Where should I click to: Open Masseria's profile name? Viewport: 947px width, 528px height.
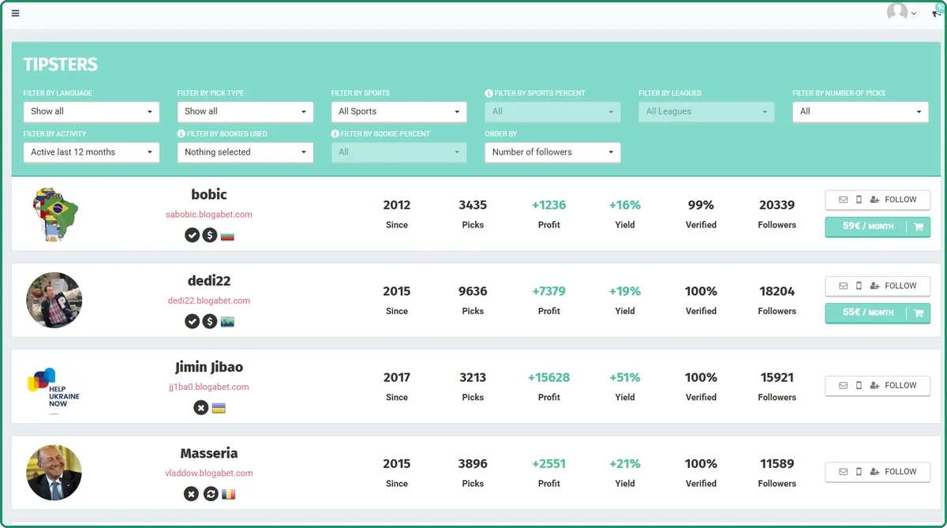(209, 453)
